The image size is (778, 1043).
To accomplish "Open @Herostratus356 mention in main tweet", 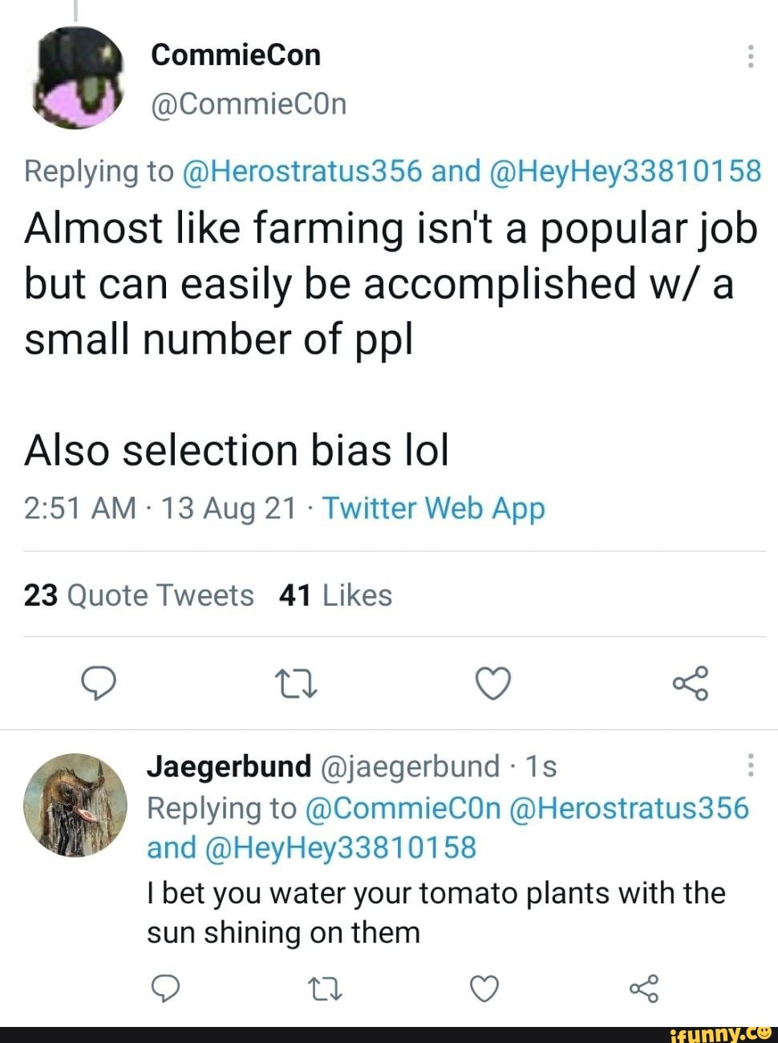I will (302, 171).
